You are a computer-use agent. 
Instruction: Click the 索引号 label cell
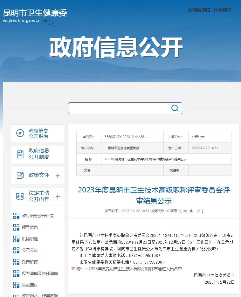89,137
